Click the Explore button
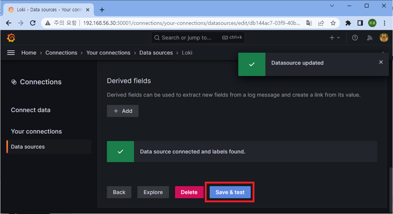The image size is (393, 214). click(153, 192)
